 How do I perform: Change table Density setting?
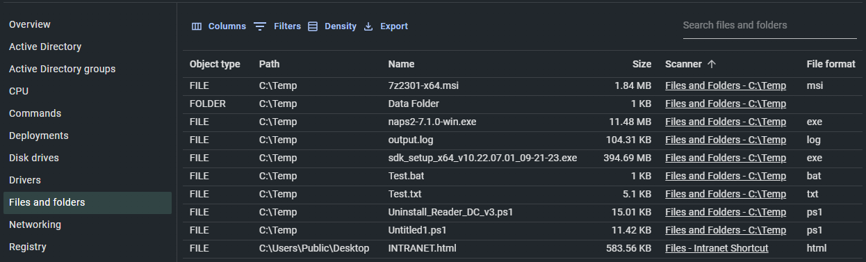[x=332, y=26]
